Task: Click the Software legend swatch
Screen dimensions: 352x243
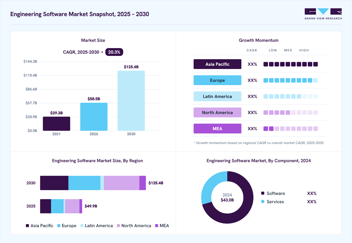Action: point(263,193)
